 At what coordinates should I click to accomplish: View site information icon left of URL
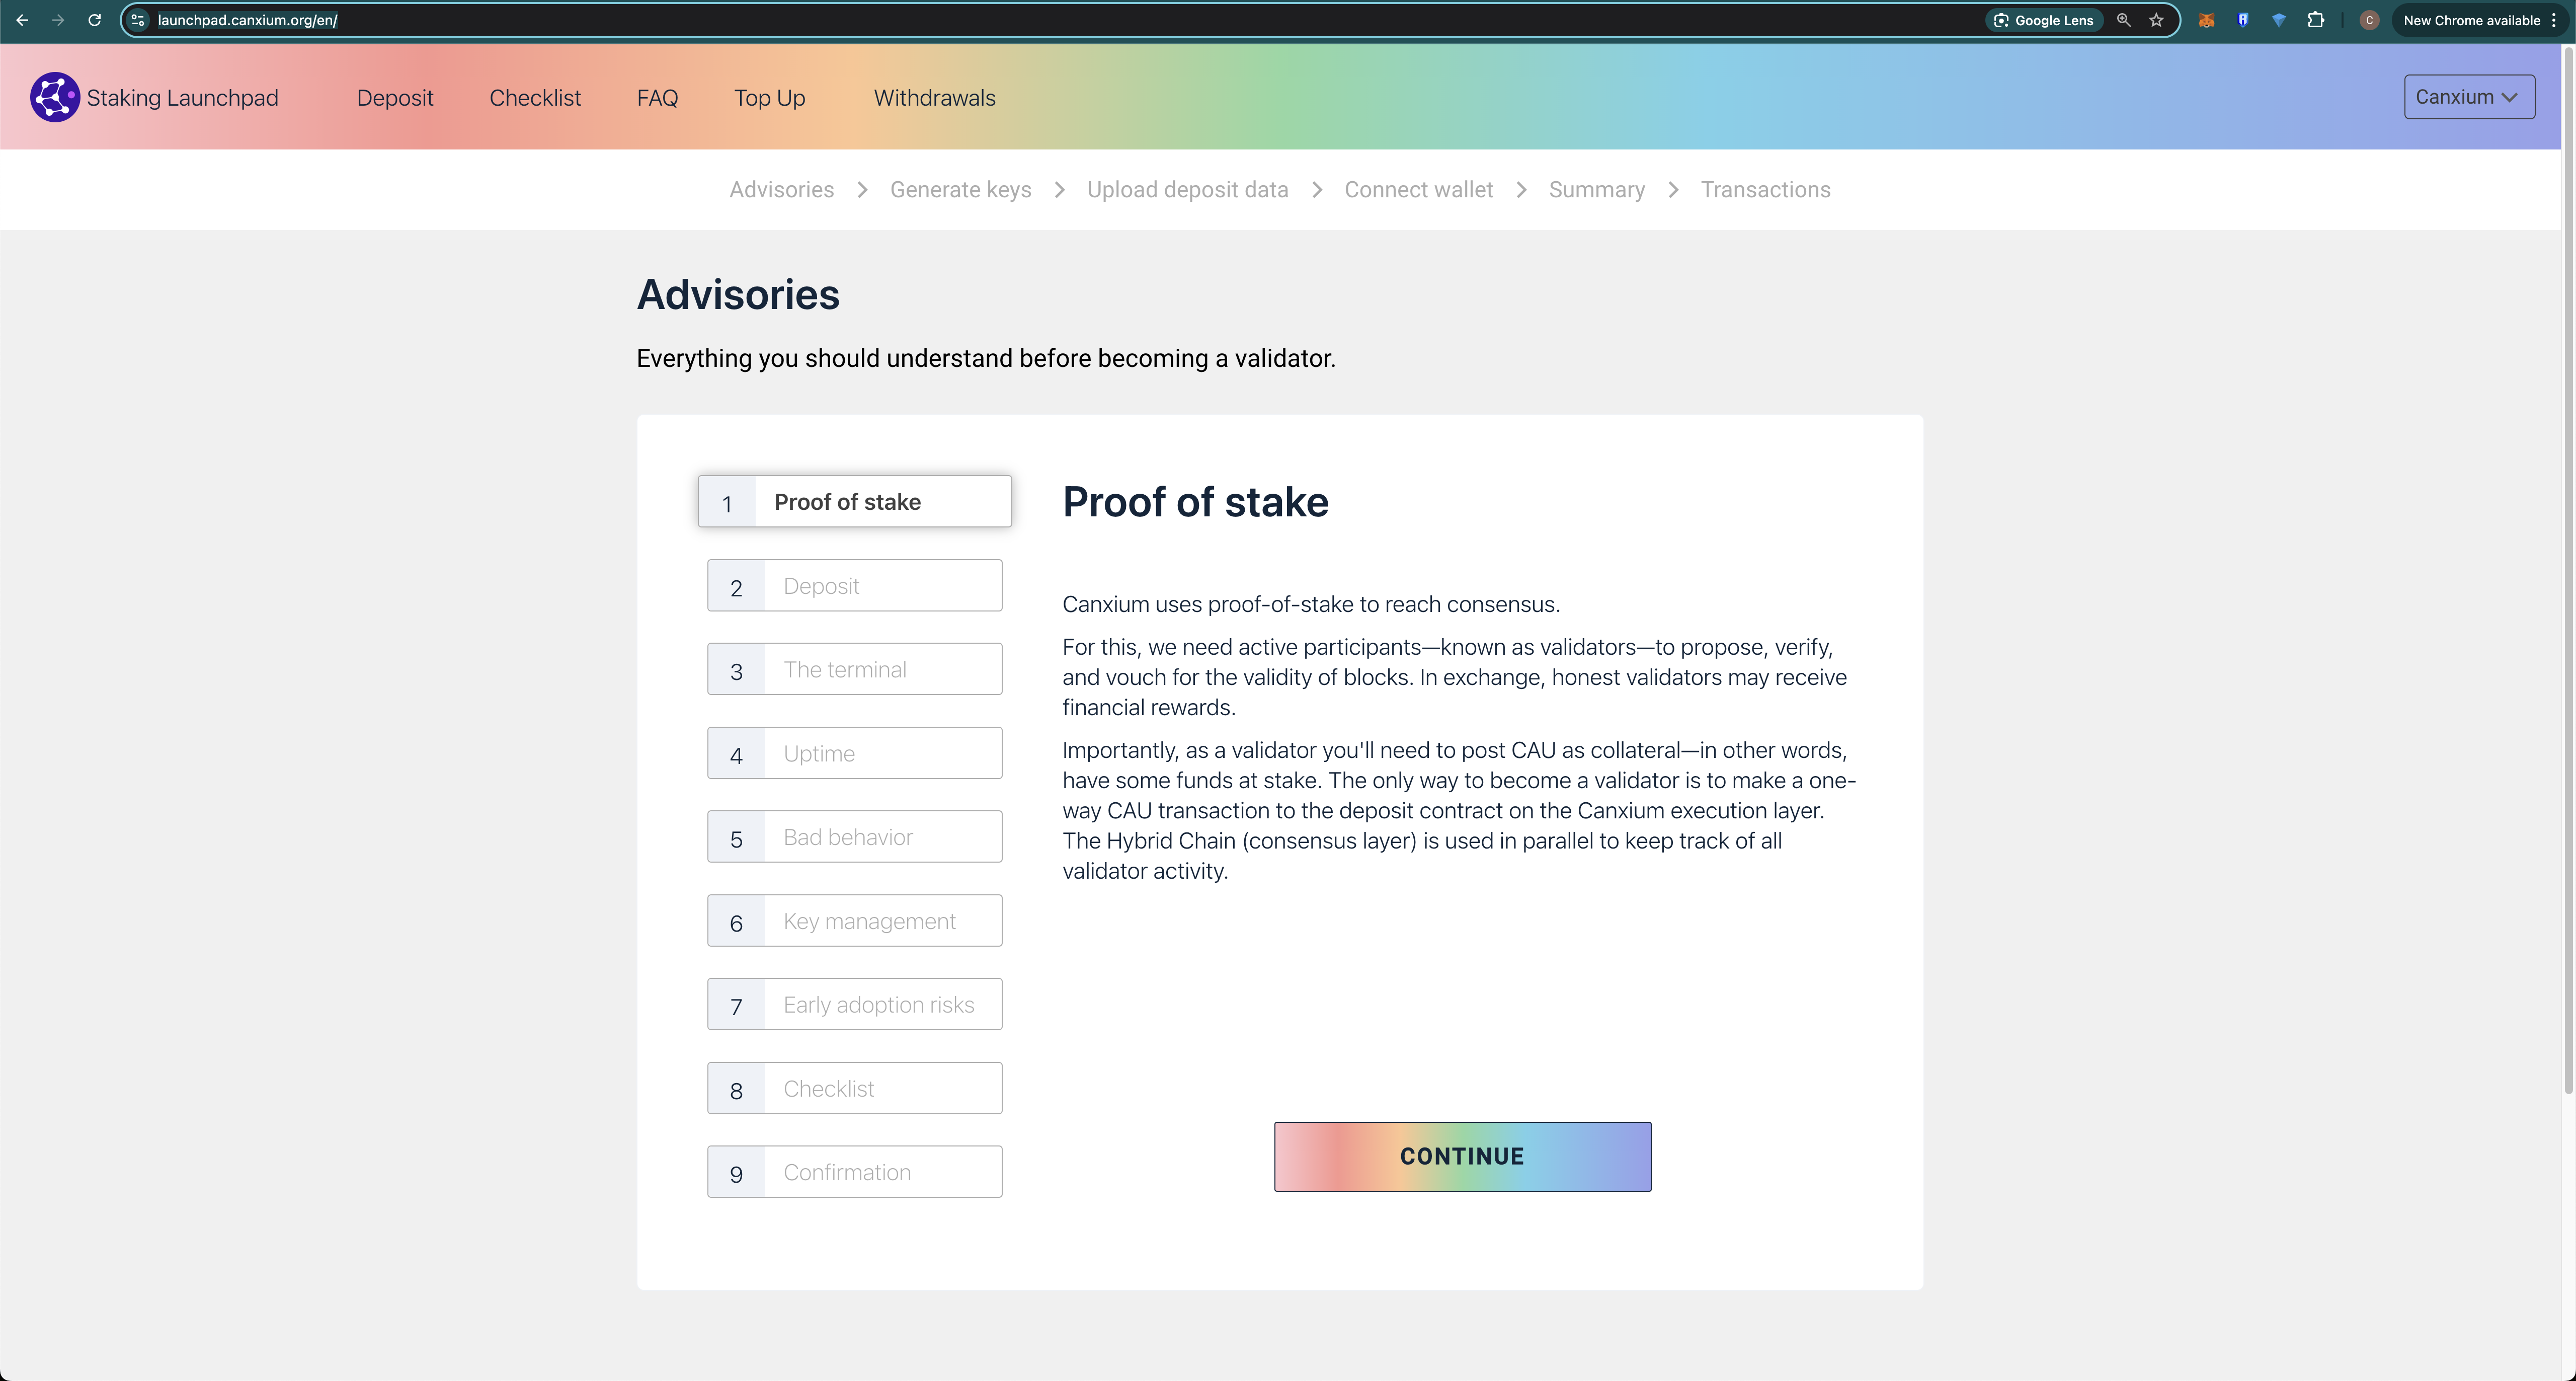[138, 20]
